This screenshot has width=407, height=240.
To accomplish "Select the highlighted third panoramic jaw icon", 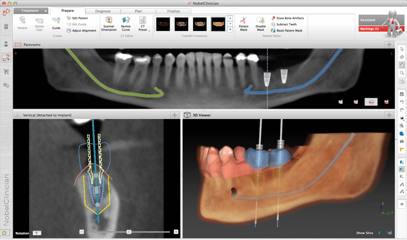I will (x=371, y=102).
